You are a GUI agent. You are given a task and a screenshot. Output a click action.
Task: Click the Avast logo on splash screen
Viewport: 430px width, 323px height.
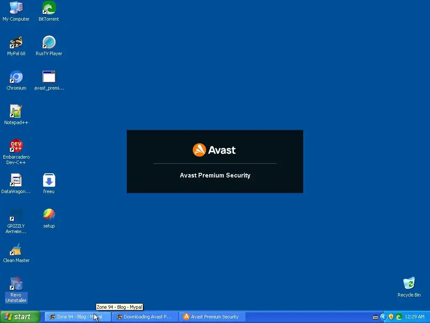coord(214,150)
